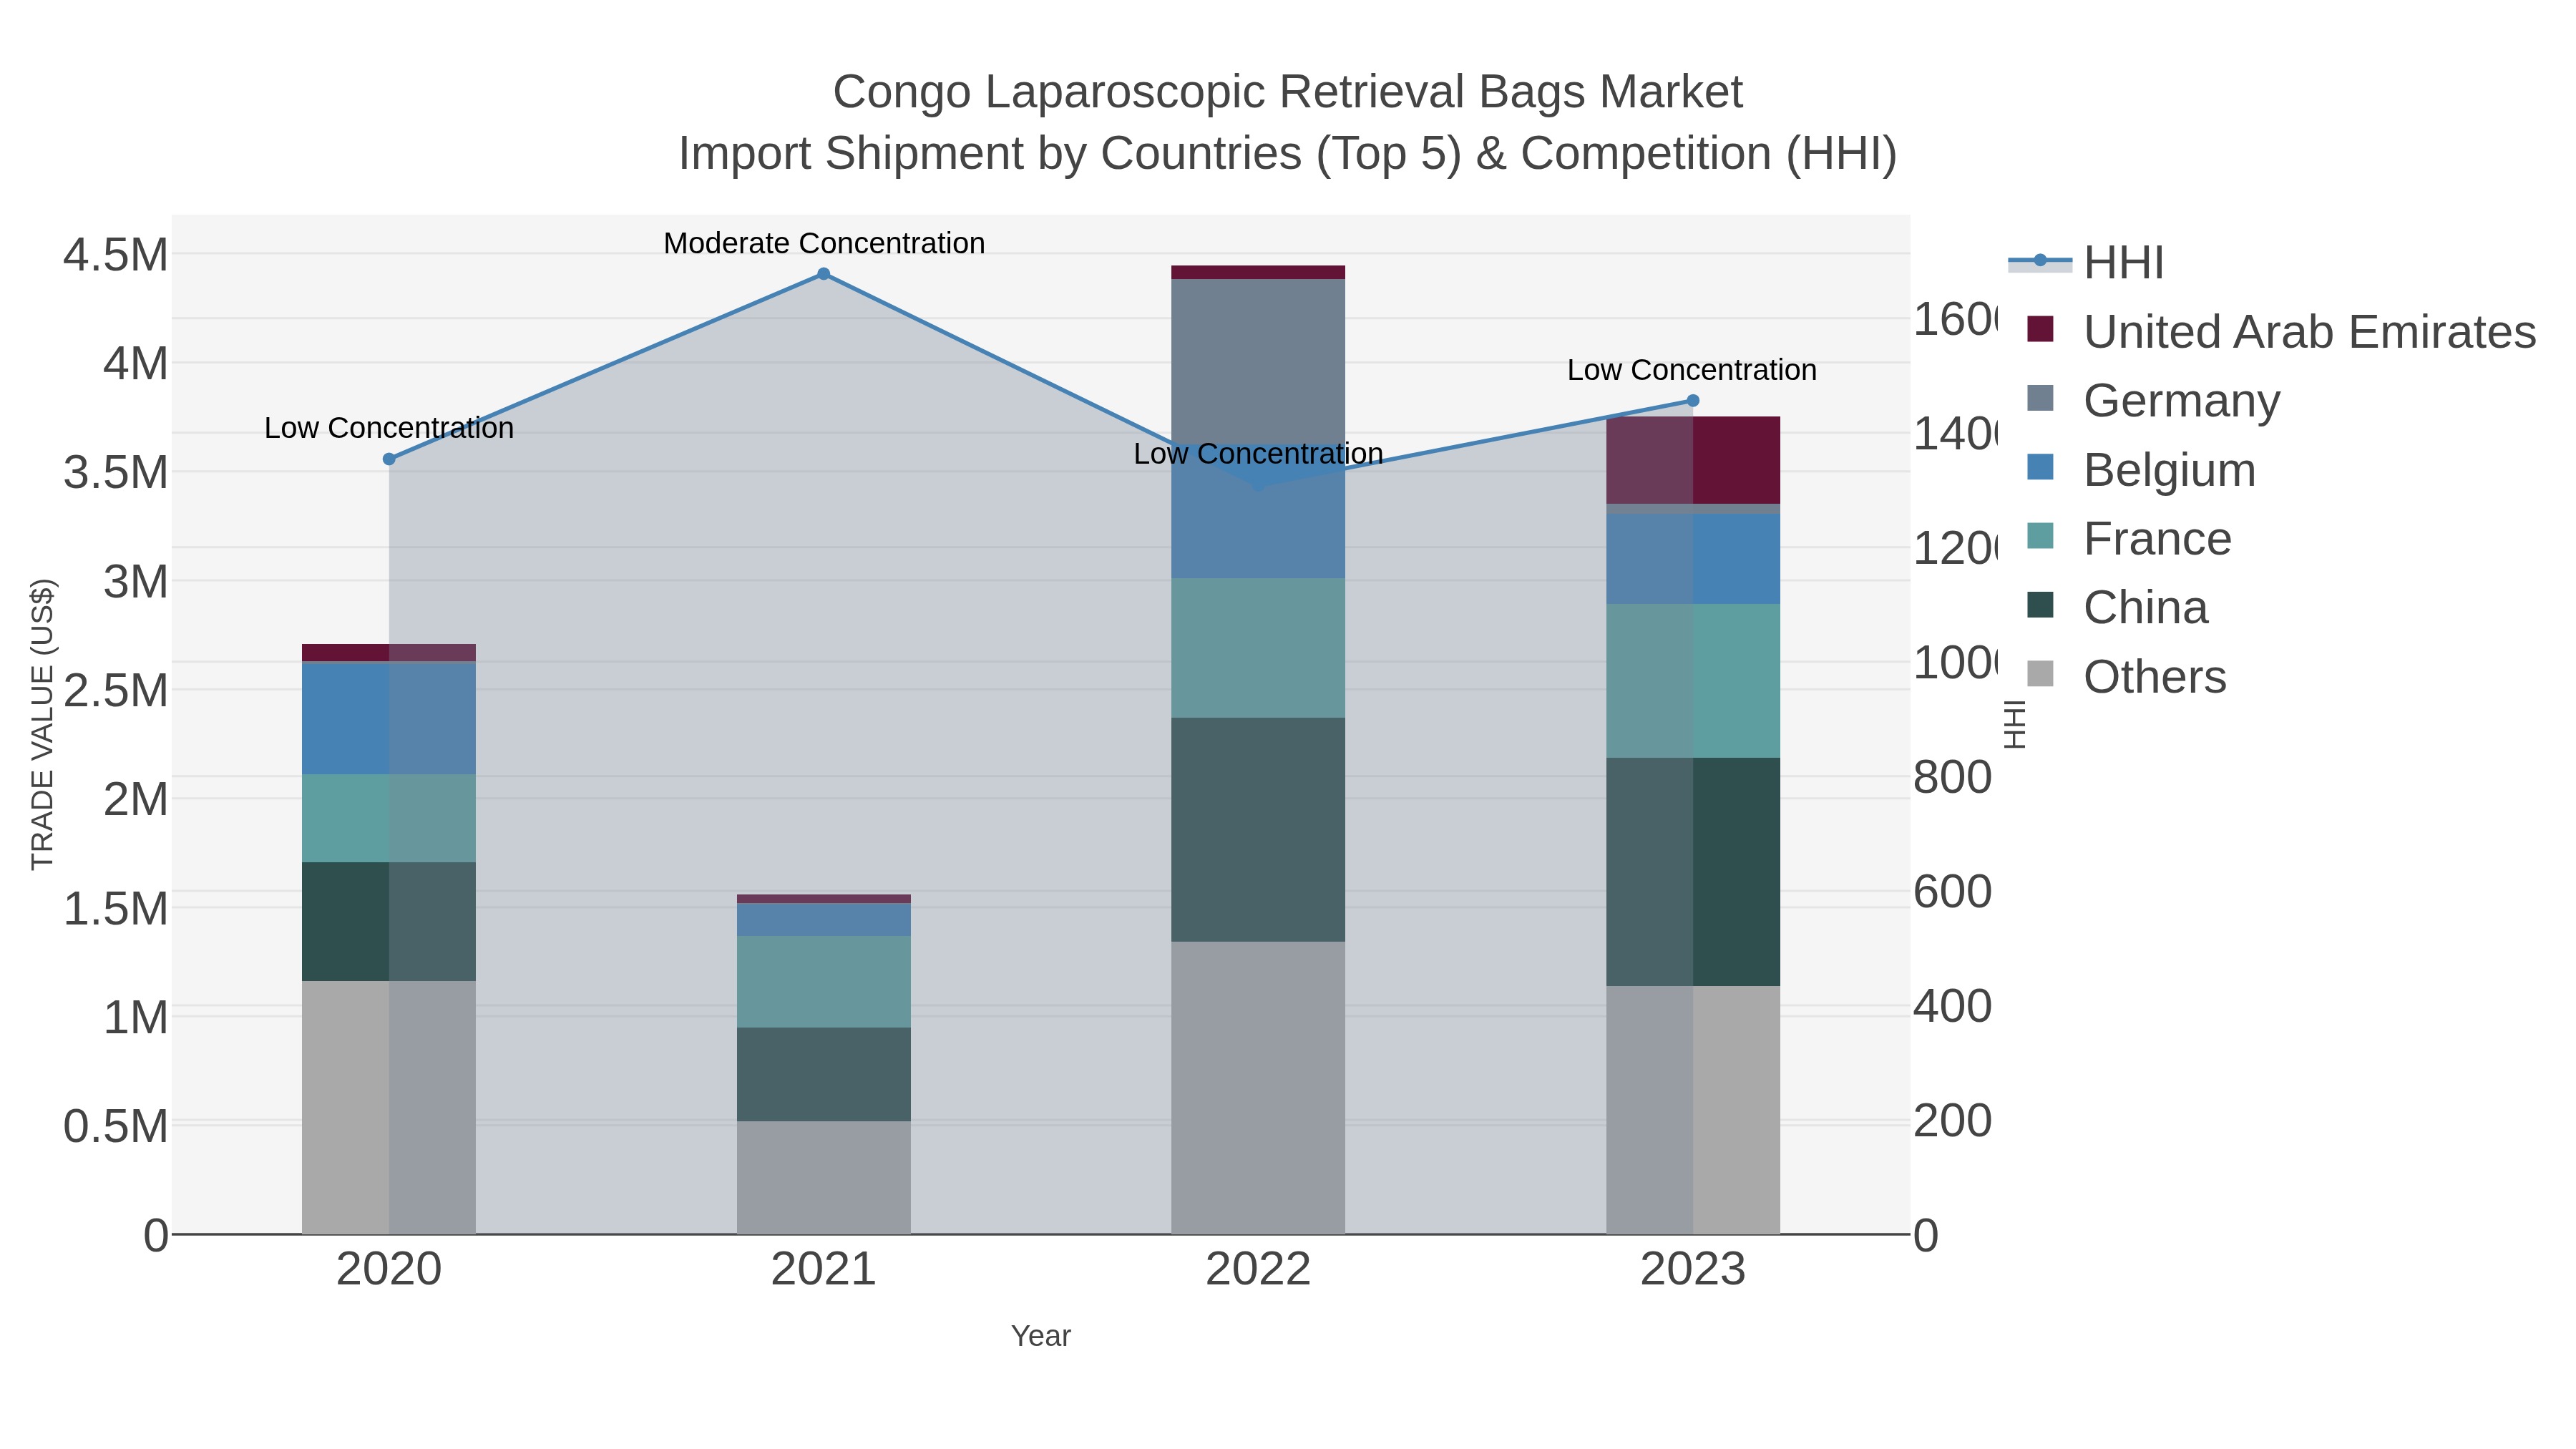Click the Year x-axis title
The width and height of the screenshot is (2576, 1449).
pos(1041,1336)
